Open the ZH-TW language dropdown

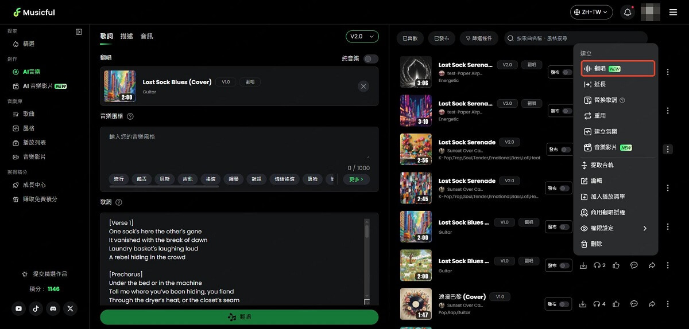point(591,12)
